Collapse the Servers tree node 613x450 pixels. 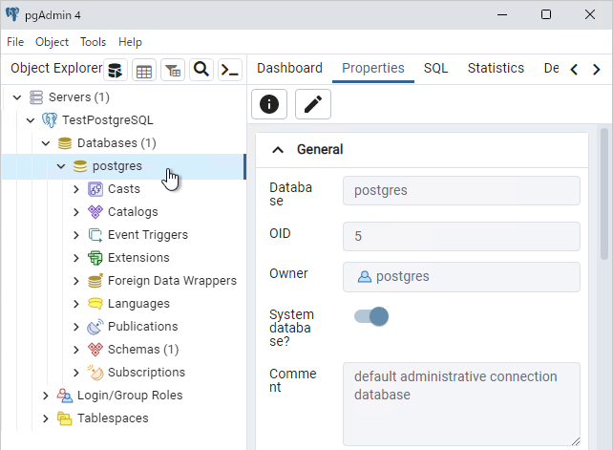pyautogui.click(x=17, y=97)
